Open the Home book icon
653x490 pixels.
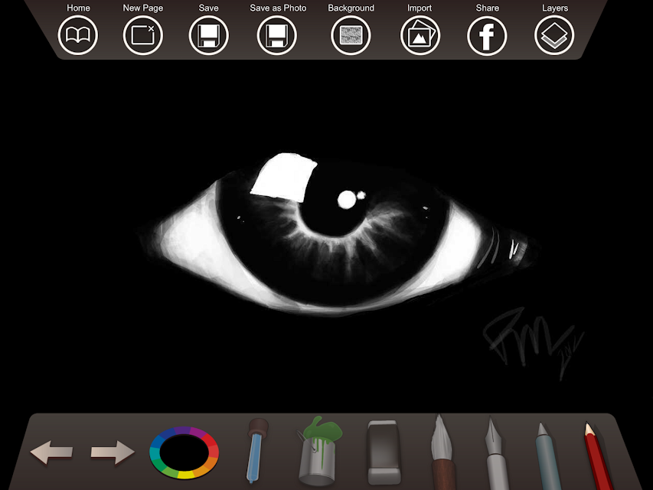(x=78, y=35)
